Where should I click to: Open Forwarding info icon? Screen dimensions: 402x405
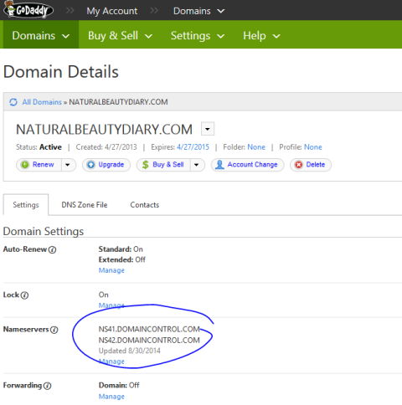click(x=47, y=386)
